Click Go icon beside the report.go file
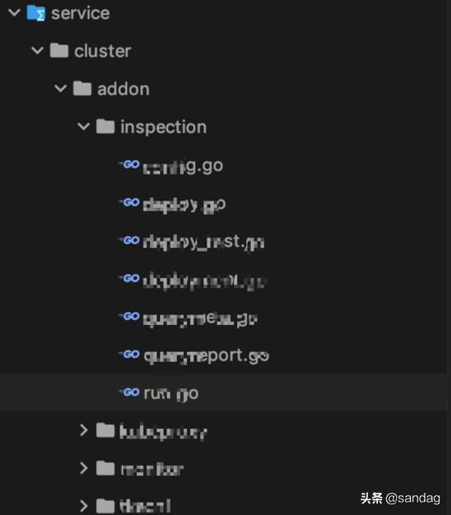Viewport: 451px width, 515px height. 130,354
